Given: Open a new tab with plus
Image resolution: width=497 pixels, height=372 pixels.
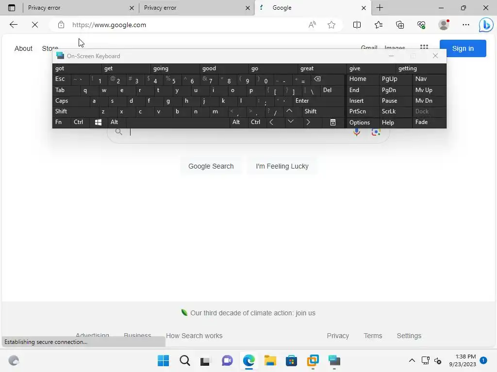Looking at the screenshot, I should (380, 8).
